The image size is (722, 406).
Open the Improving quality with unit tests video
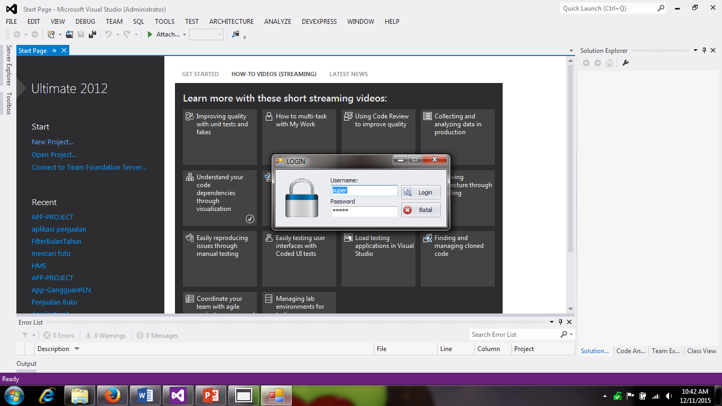point(220,137)
